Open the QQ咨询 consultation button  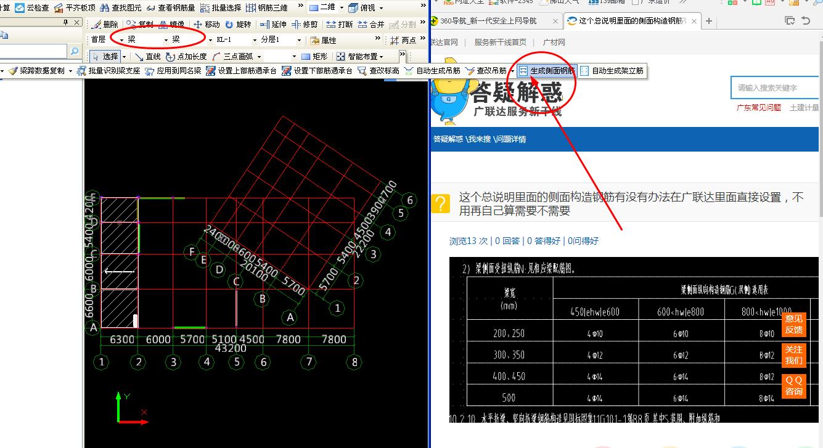coord(794,386)
